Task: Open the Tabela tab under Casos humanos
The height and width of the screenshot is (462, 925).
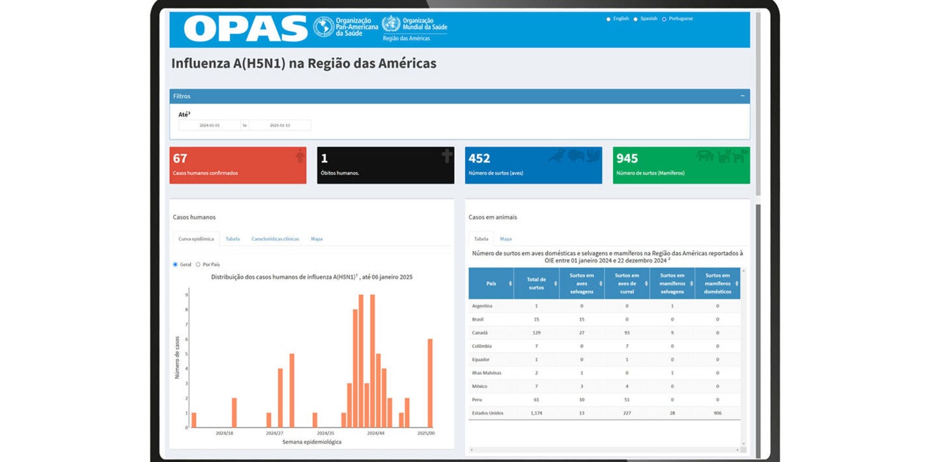Action: click(x=233, y=239)
